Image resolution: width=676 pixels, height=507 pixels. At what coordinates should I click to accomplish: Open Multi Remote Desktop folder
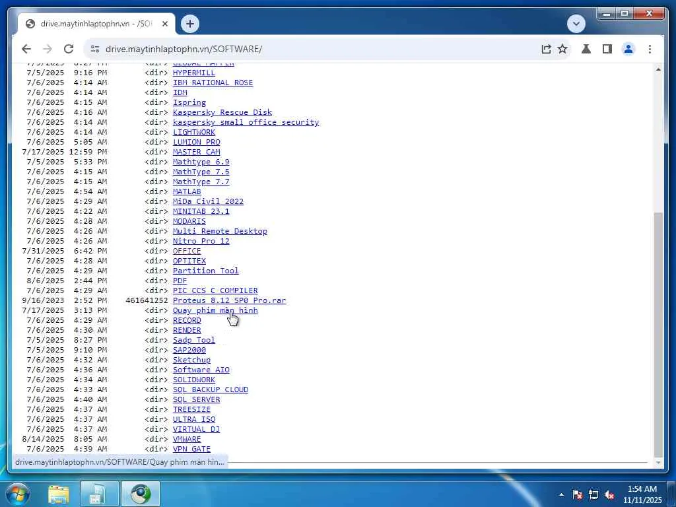tap(220, 232)
